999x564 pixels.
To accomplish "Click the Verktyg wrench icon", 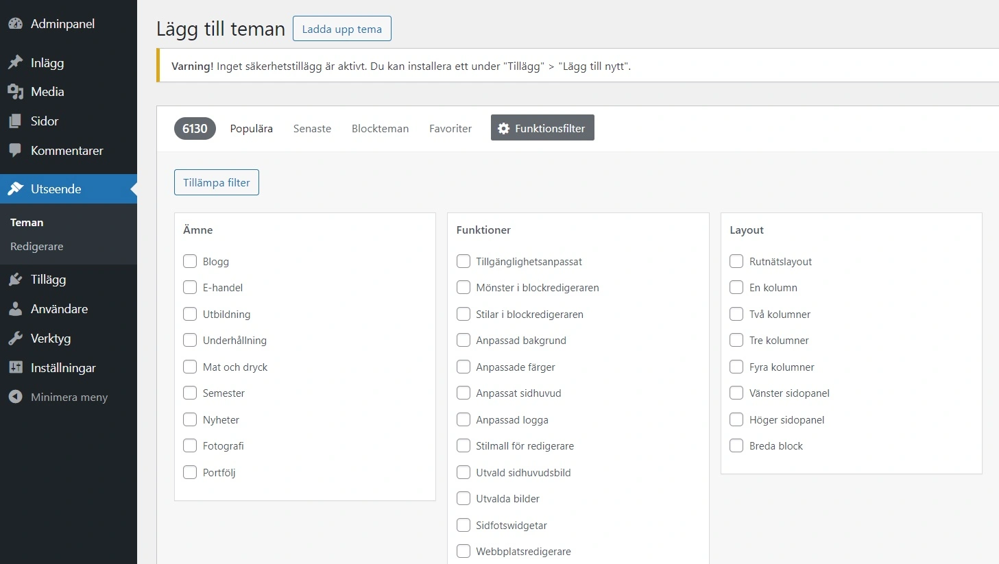I will pos(15,339).
